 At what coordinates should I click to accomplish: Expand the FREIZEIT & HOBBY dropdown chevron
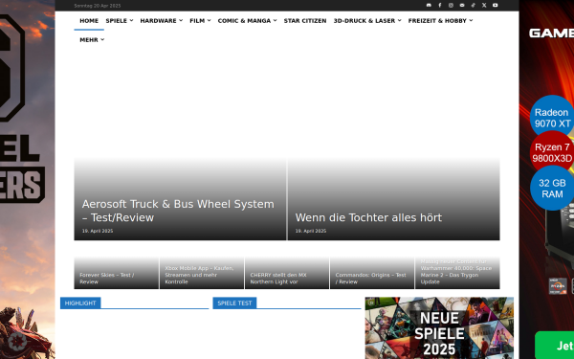point(471,20)
